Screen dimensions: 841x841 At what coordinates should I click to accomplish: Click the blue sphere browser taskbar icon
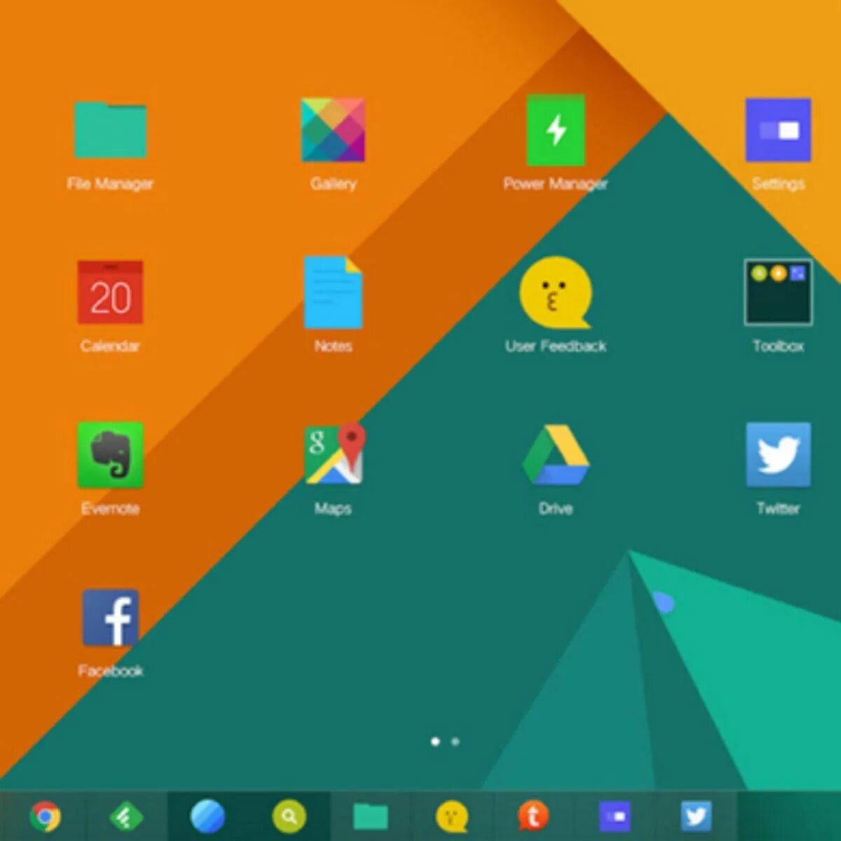(208, 816)
